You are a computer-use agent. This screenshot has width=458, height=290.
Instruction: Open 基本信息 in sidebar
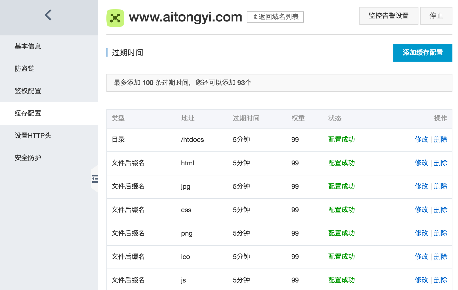49,46
